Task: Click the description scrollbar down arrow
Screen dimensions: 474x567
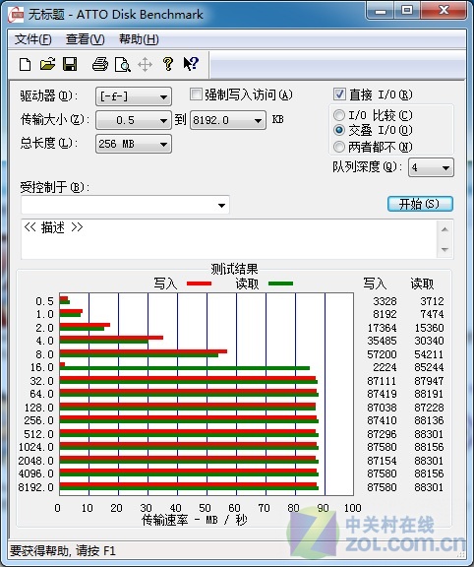Action: [444, 249]
